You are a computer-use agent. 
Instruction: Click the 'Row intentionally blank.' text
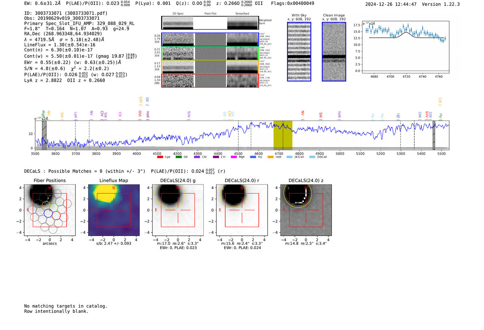point(56,311)
